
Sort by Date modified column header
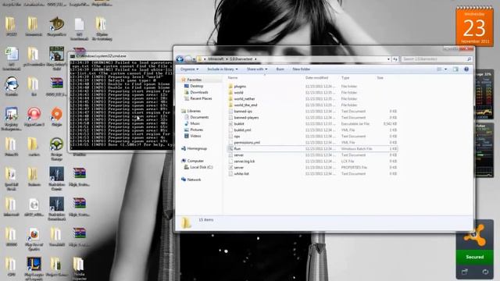pos(316,78)
